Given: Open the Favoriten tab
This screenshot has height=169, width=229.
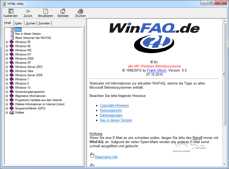Looking at the screenshot, I should tap(44, 23).
